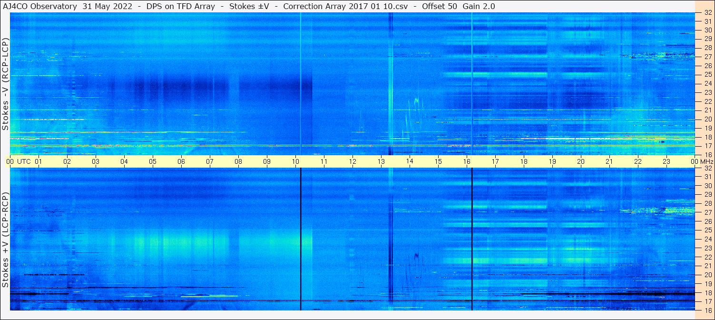Click the "16" frequency tick of lower panel
The width and height of the screenshot is (715, 320).
pyautogui.click(x=707, y=310)
